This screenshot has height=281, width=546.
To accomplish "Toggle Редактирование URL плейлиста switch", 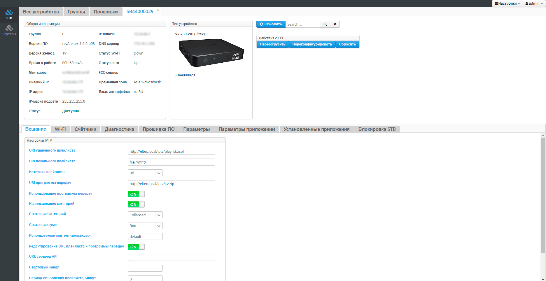I will tap(136, 247).
